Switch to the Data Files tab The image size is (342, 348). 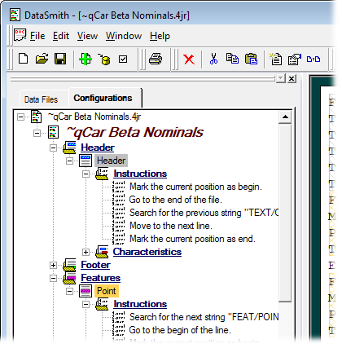pos(41,99)
